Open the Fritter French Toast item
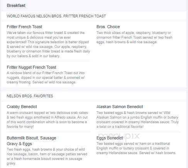The image size is (188, 168). 24,27
